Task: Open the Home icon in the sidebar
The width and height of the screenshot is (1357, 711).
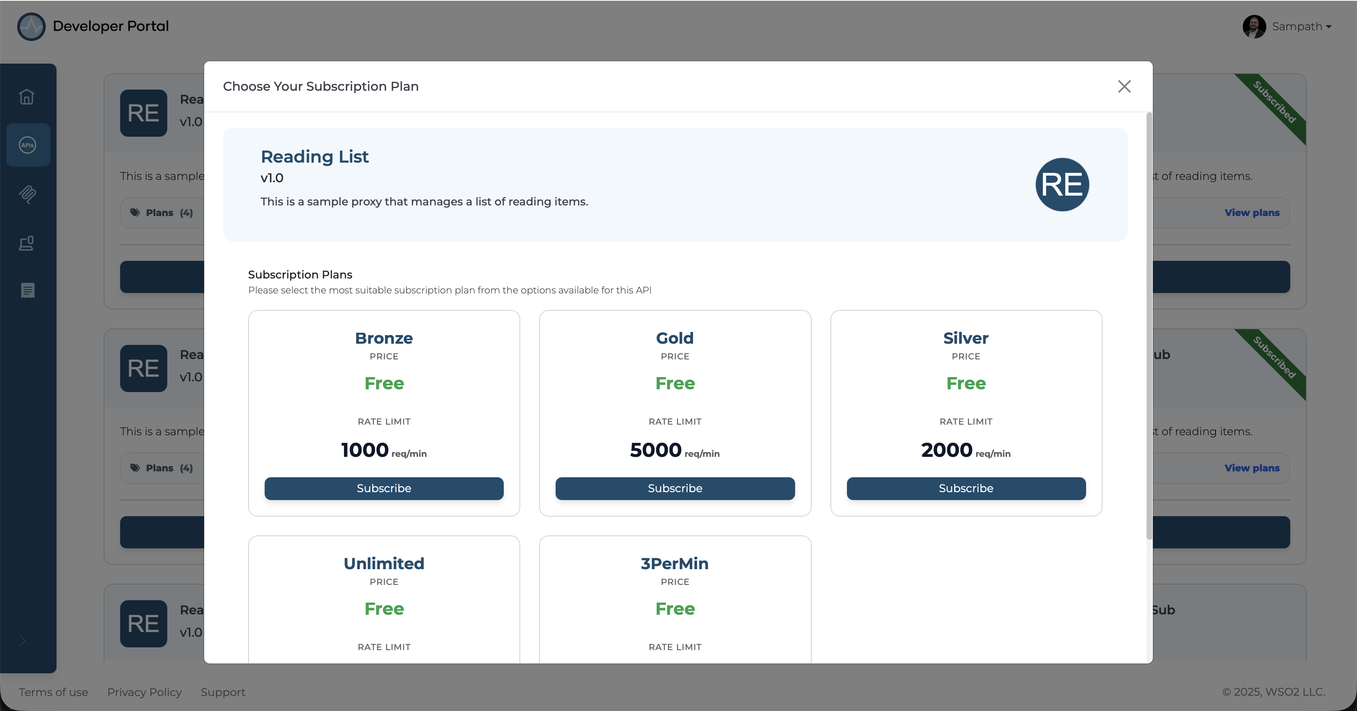Action: tap(27, 97)
